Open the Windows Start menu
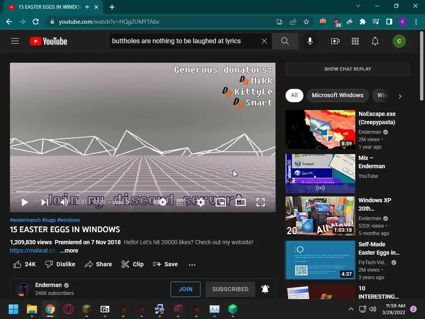This screenshot has width=425, height=319. click(x=13, y=309)
